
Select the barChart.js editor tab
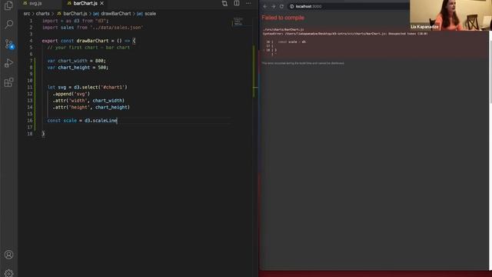pos(85,3)
